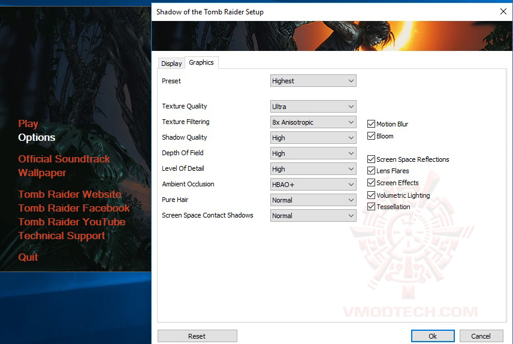Open the Tomb Raider Facebook link
Viewport: 513px width, 344px height.
(74, 208)
